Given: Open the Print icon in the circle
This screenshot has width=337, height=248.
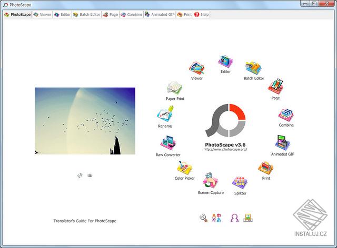Looking at the screenshot, I should (266, 168).
